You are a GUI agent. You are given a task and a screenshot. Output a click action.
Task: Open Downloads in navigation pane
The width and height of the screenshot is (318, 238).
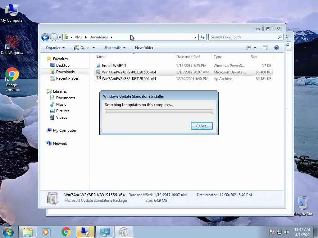65,72
